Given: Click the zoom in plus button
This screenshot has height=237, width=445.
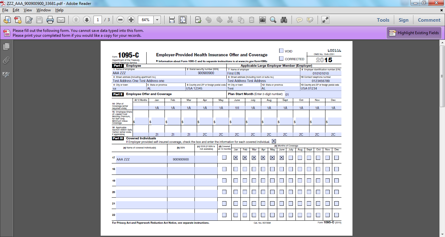Looking at the screenshot, I should click(131, 20).
